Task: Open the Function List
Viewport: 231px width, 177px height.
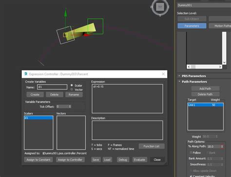Action: coord(152,146)
